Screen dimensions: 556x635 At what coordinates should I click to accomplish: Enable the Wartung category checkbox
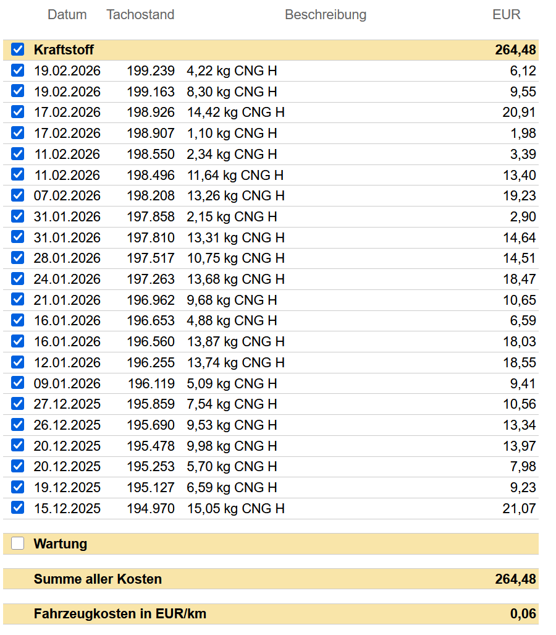(x=17, y=543)
